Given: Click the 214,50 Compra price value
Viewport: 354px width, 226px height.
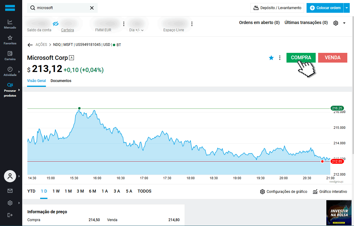Looking at the screenshot, I should coord(94,220).
